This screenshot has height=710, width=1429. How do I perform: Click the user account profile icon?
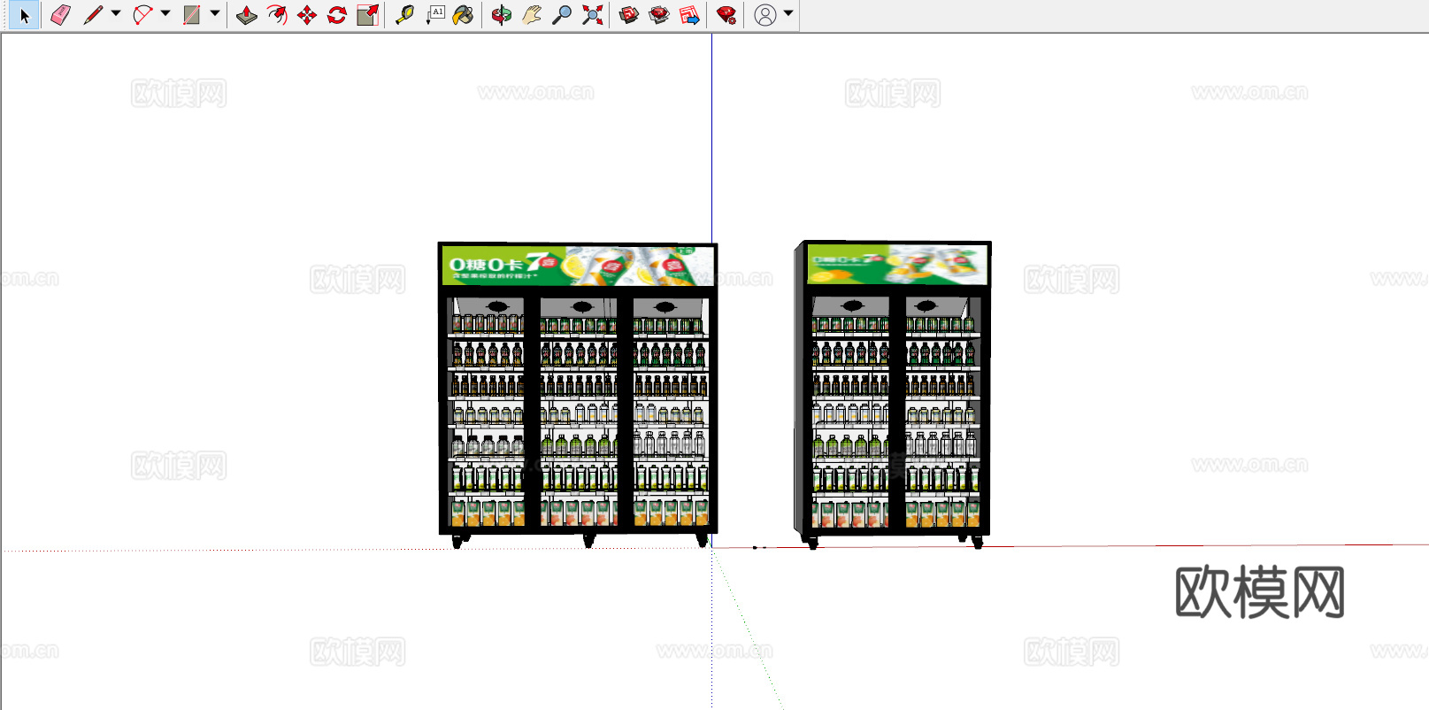[x=765, y=15]
